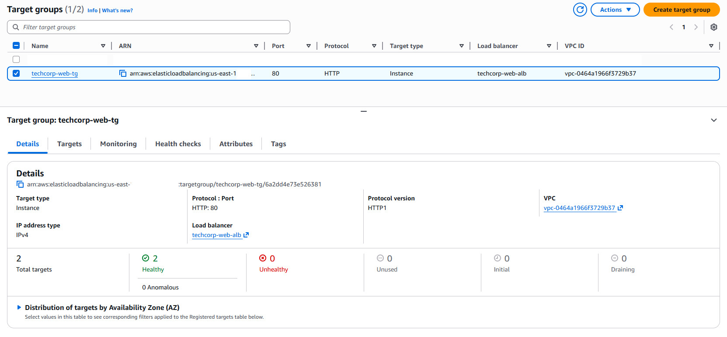
Task: Expand Distribution of targets by Availability Zone
Action: 19,307
